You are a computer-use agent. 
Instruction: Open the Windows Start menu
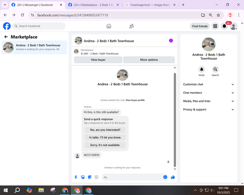6,190
